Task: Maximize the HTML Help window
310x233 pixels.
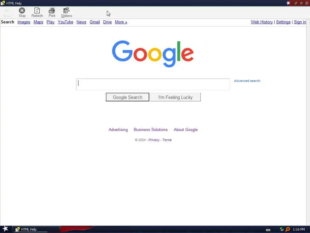Action: click(301, 3)
